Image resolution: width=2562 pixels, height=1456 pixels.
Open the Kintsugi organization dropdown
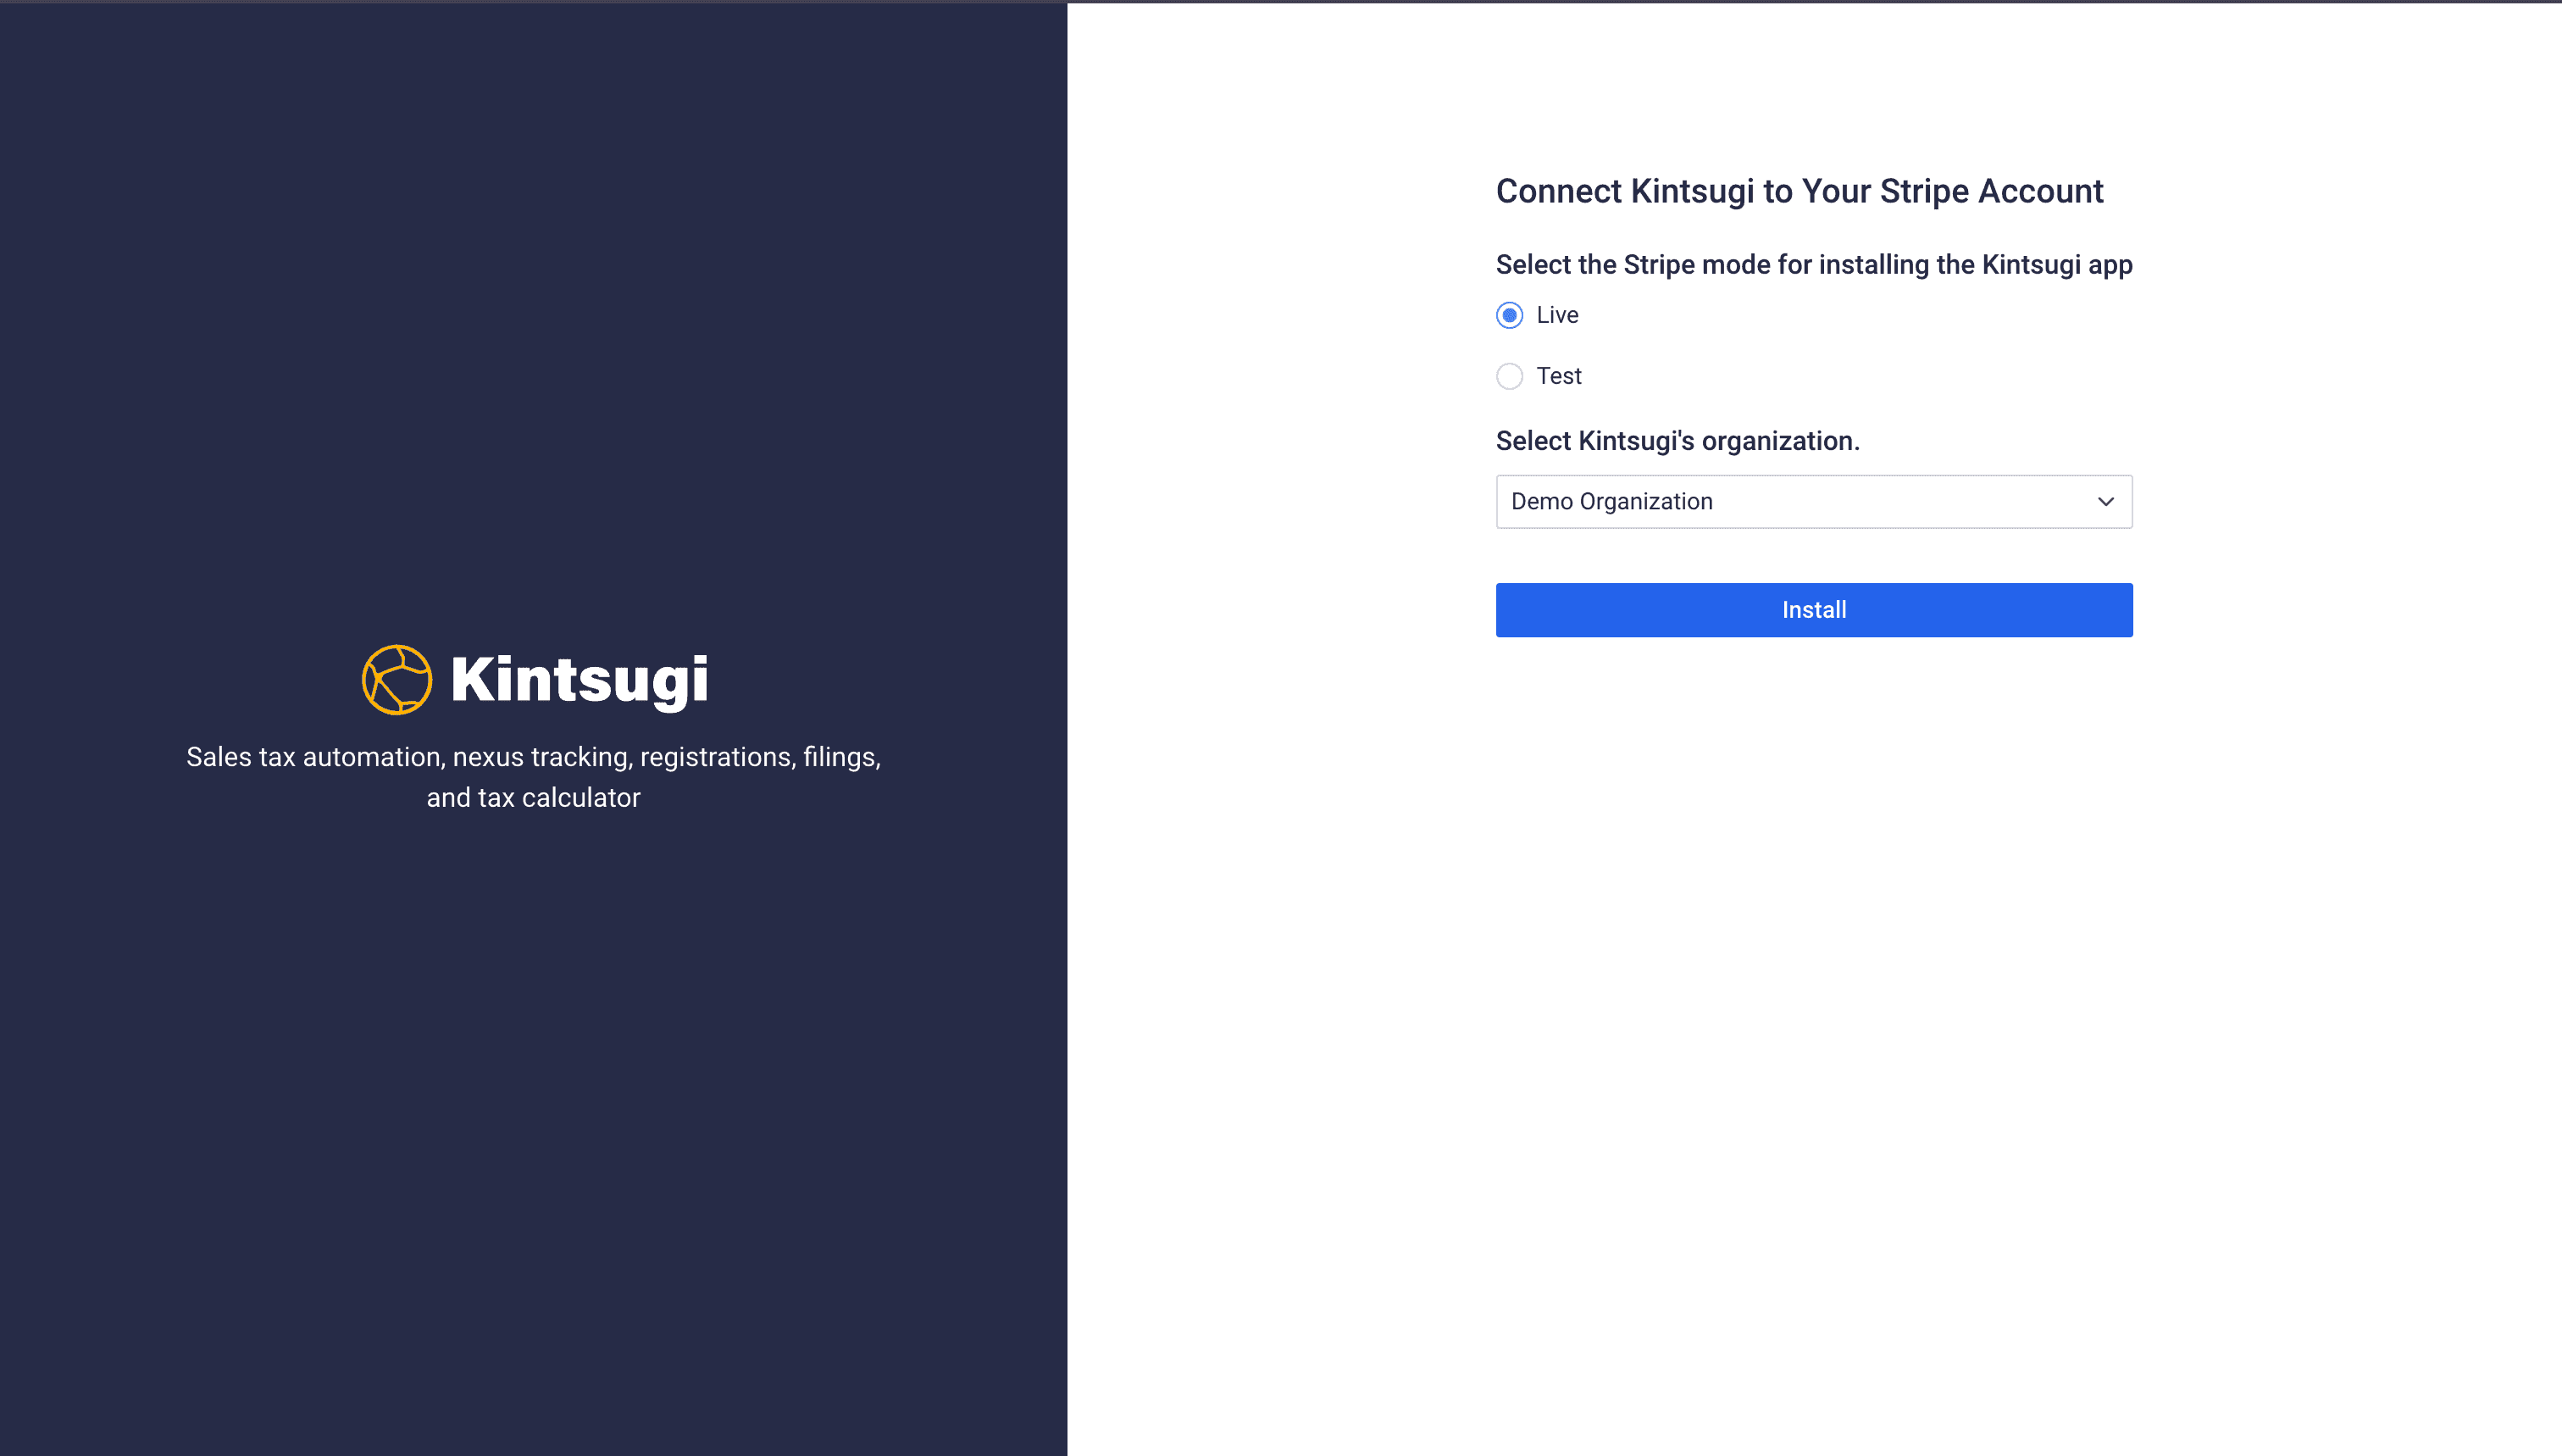click(1813, 502)
